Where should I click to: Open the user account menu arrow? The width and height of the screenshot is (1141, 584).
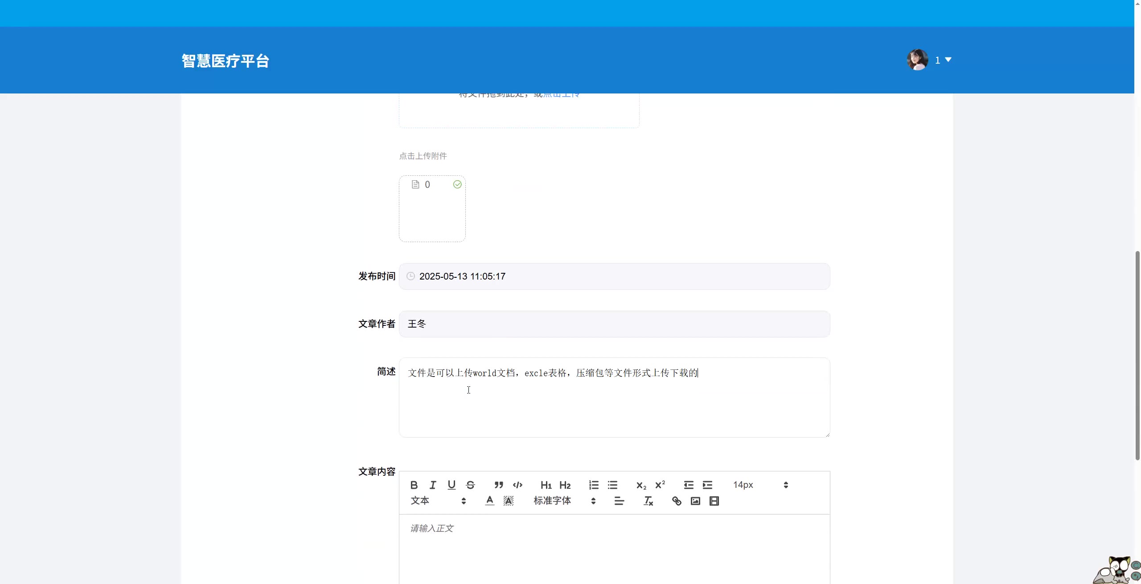tap(948, 60)
